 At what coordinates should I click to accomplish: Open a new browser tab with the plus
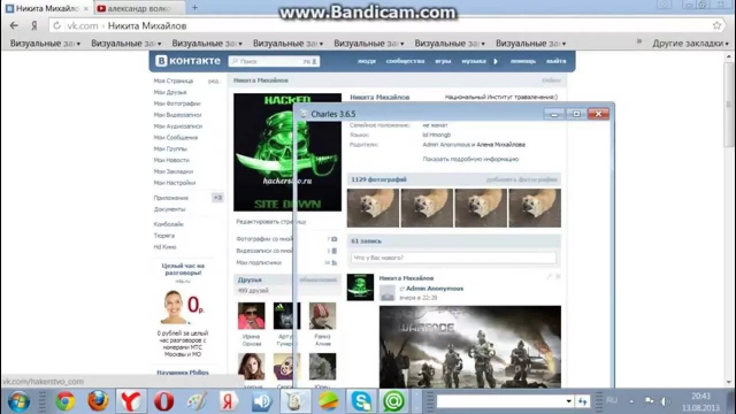194,7
